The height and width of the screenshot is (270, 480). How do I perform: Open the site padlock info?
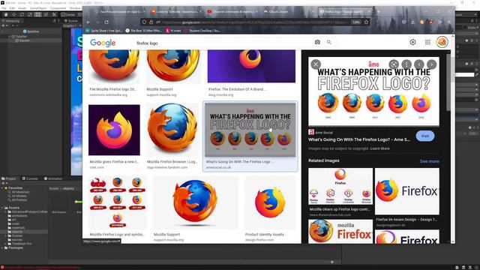[x=151, y=22]
